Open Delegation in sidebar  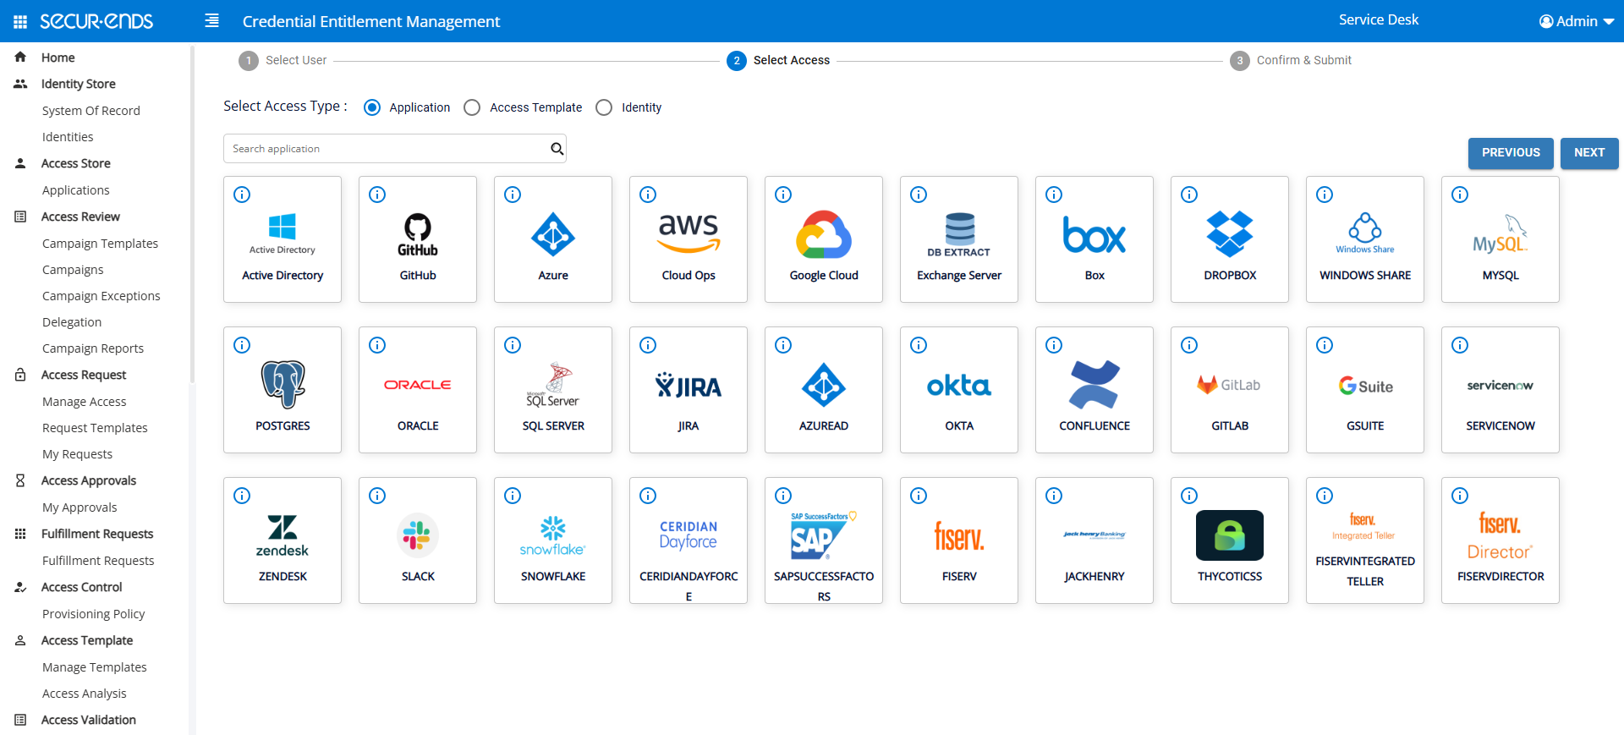point(72,322)
